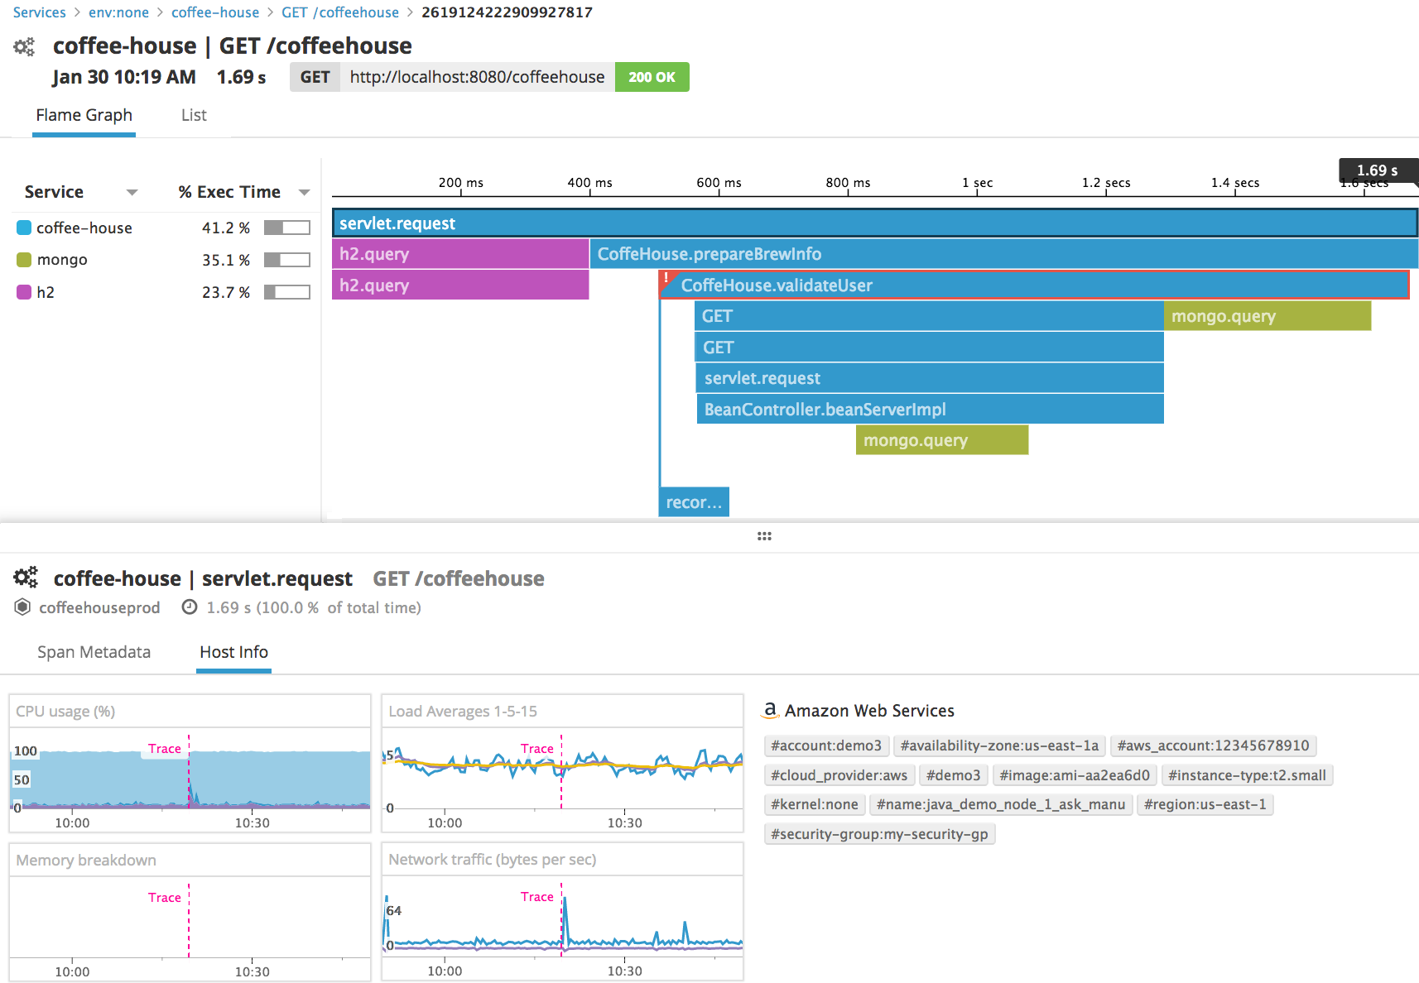Viewport: 1419px width, 983px height.
Task: Switch to the Span Metadata tab
Action: click(x=94, y=652)
